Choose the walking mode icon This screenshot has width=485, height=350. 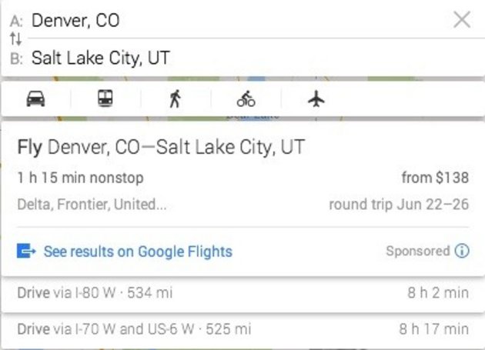click(176, 98)
